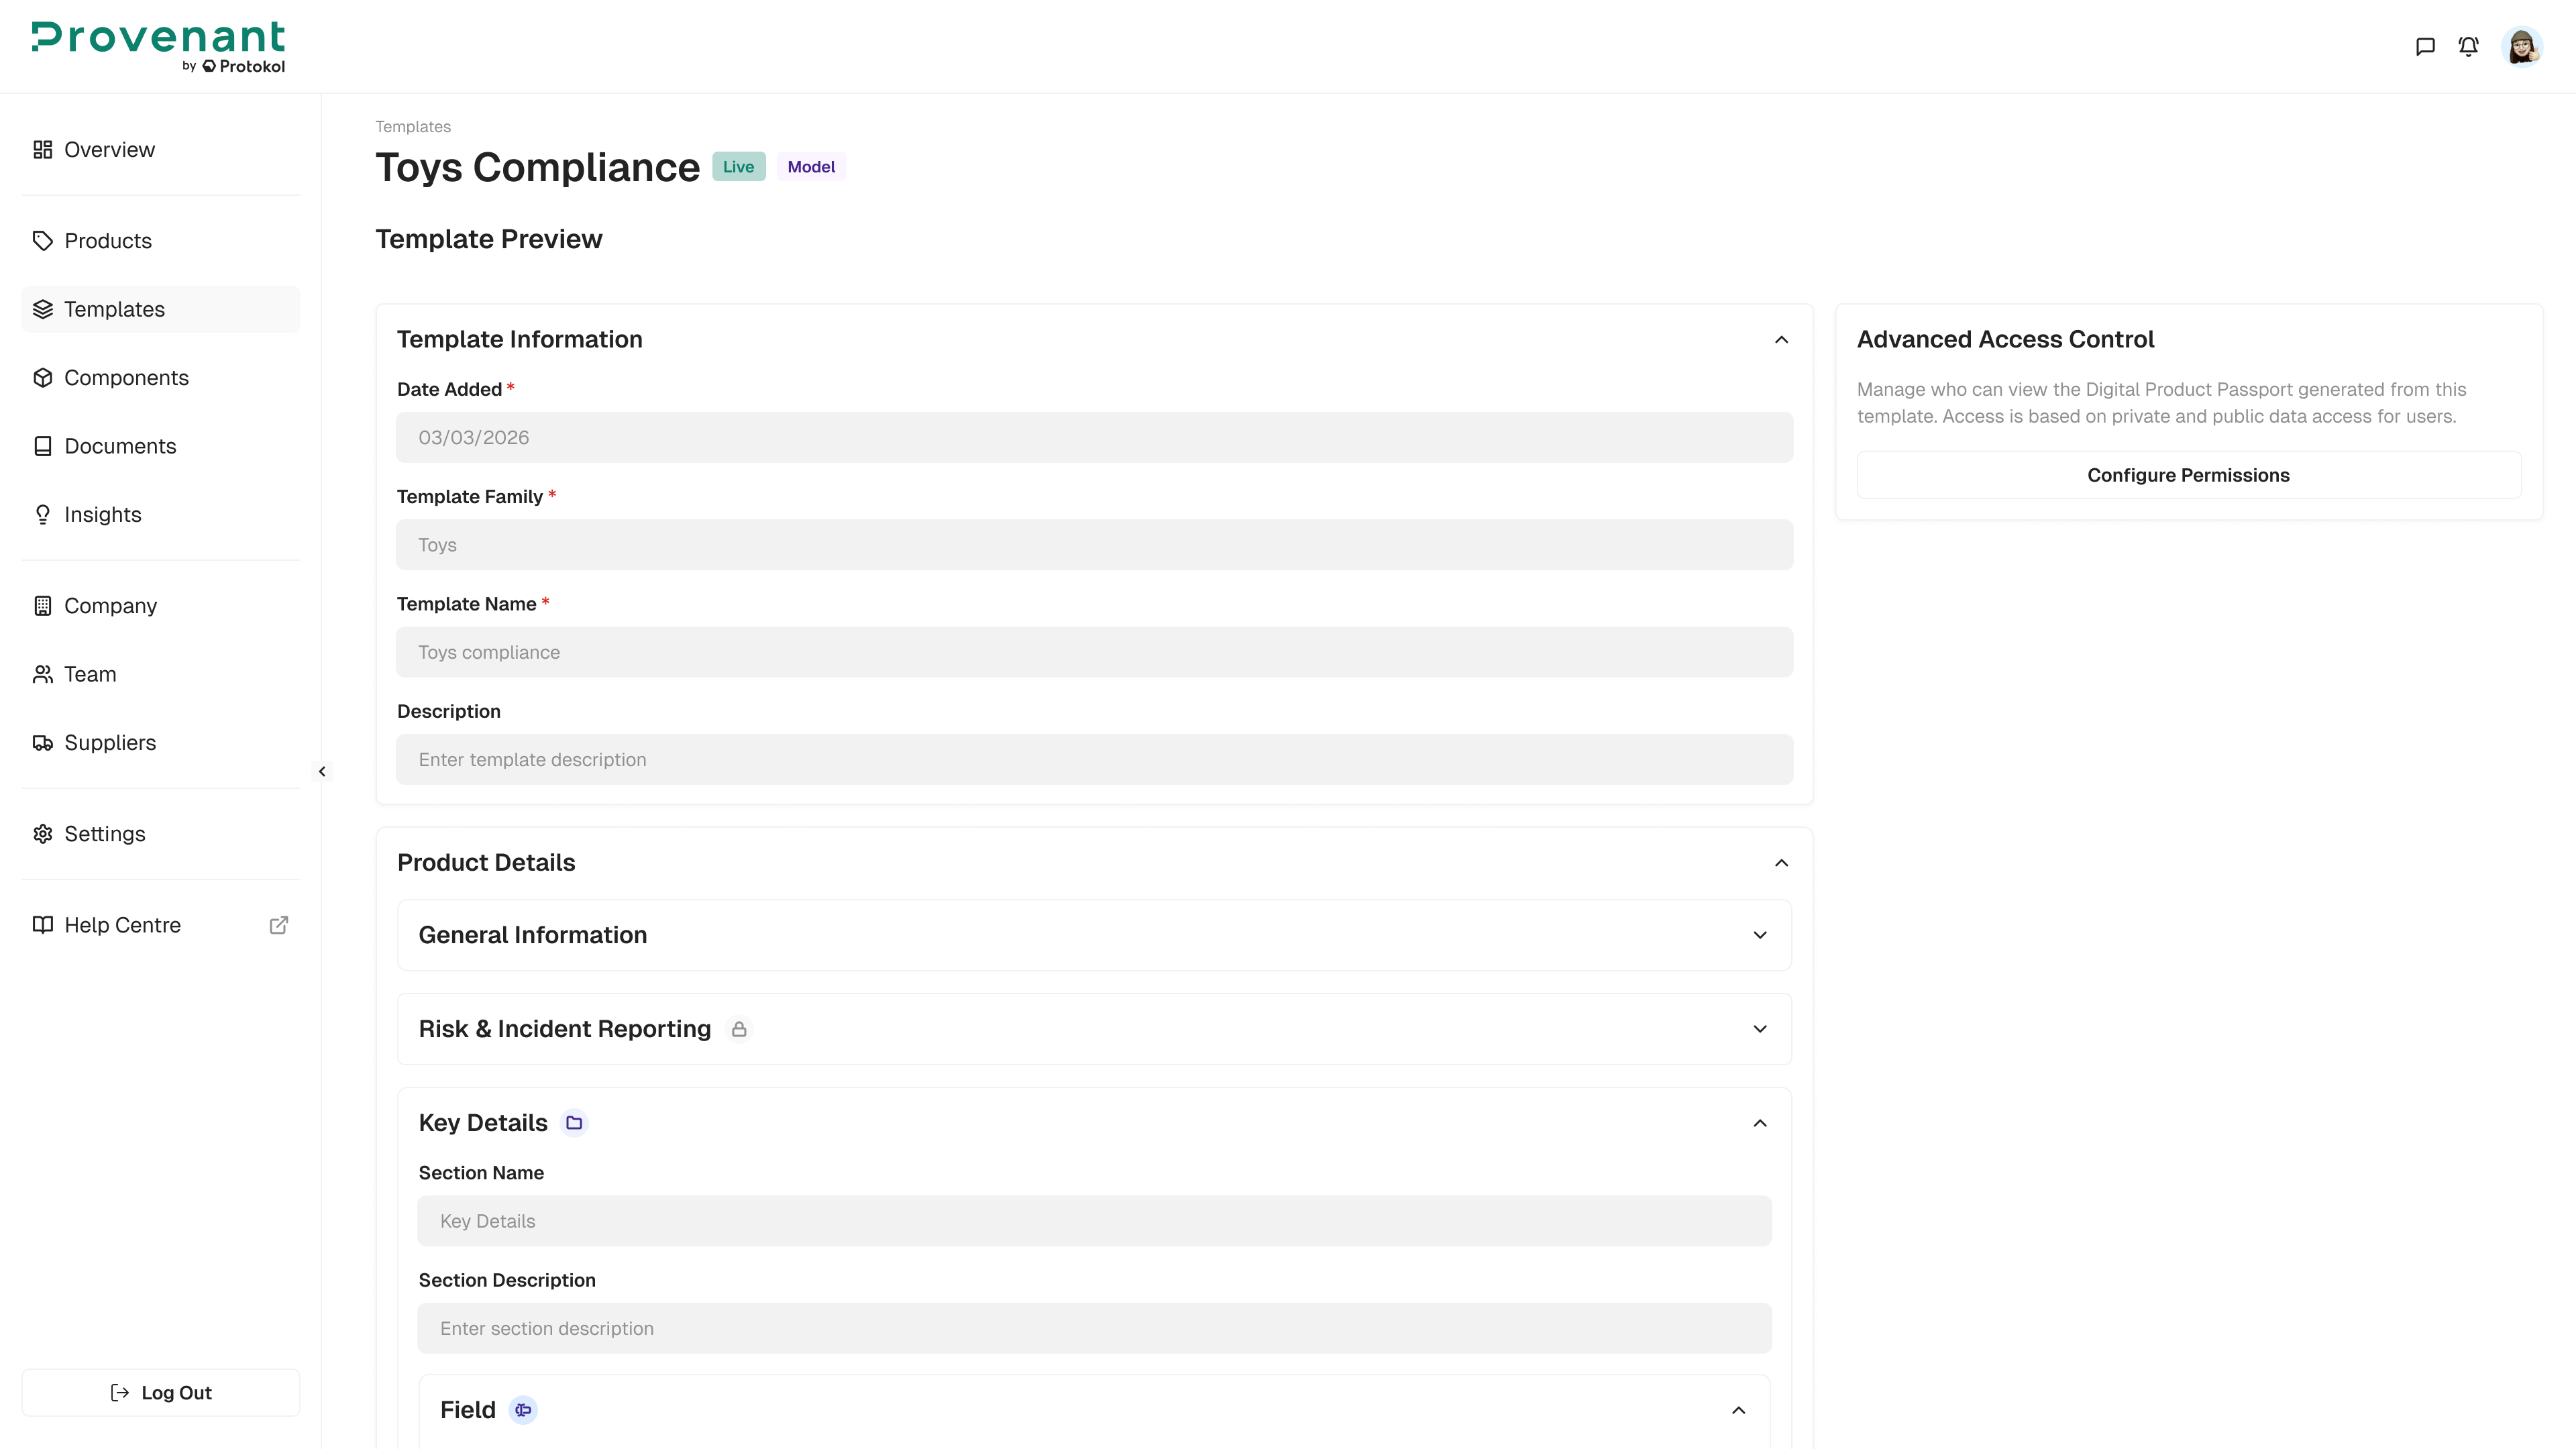Open the user avatar profile menu
Viewport: 2576px width, 1449px height.
[2521, 47]
